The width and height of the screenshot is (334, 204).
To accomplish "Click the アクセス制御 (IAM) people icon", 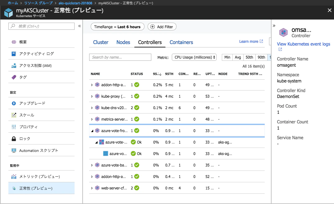I will coord(14,66).
